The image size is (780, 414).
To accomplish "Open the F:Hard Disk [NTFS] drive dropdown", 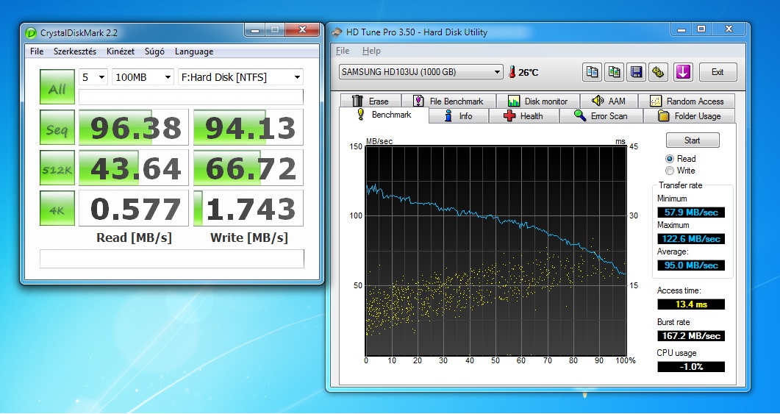I will click(x=241, y=77).
